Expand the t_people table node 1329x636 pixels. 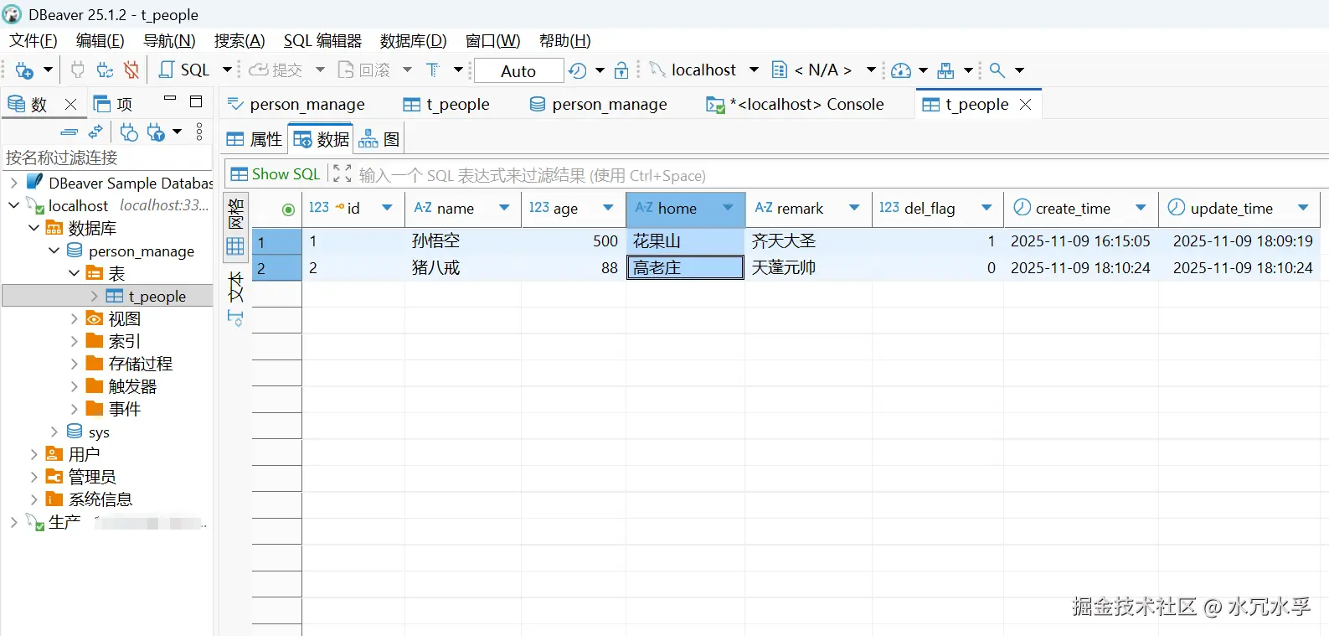[x=95, y=296]
